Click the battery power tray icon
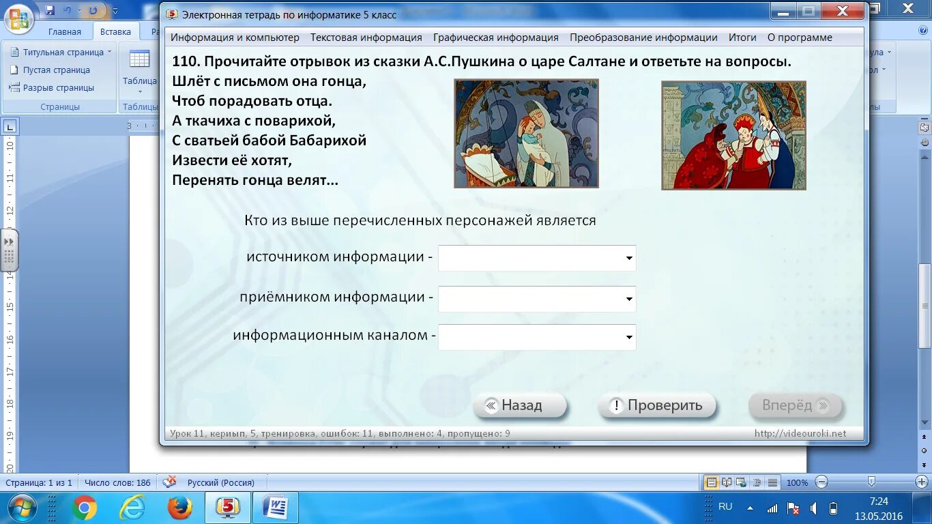Screen dimensions: 932x524 pos(833,508)
